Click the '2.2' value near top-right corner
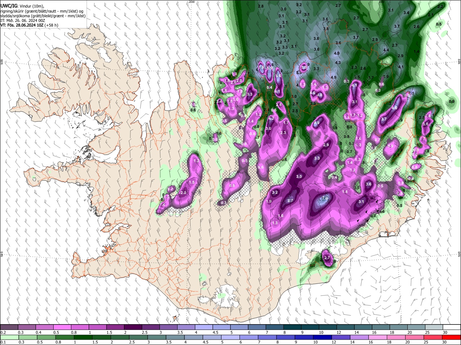 (440, 6)
